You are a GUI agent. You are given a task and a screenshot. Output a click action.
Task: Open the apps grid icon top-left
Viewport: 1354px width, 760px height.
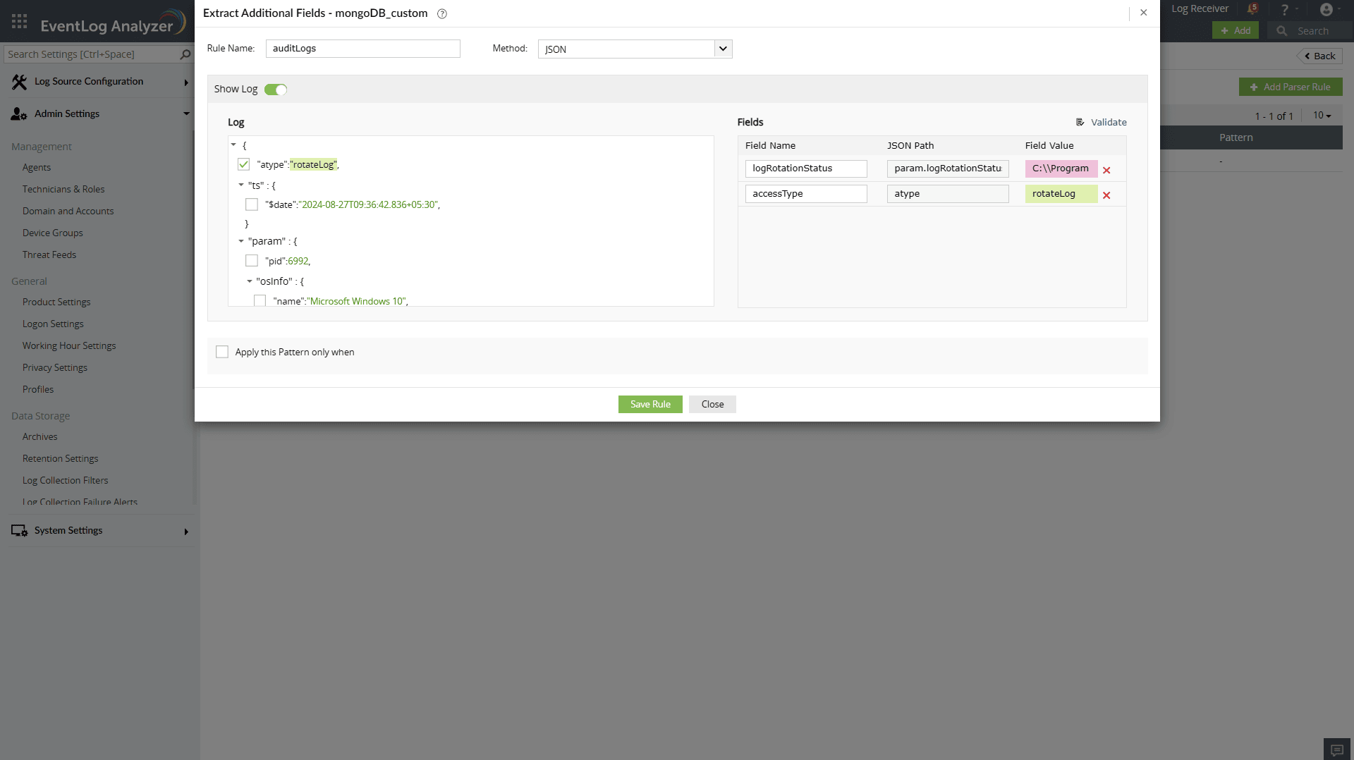click(x=19, y=21)
